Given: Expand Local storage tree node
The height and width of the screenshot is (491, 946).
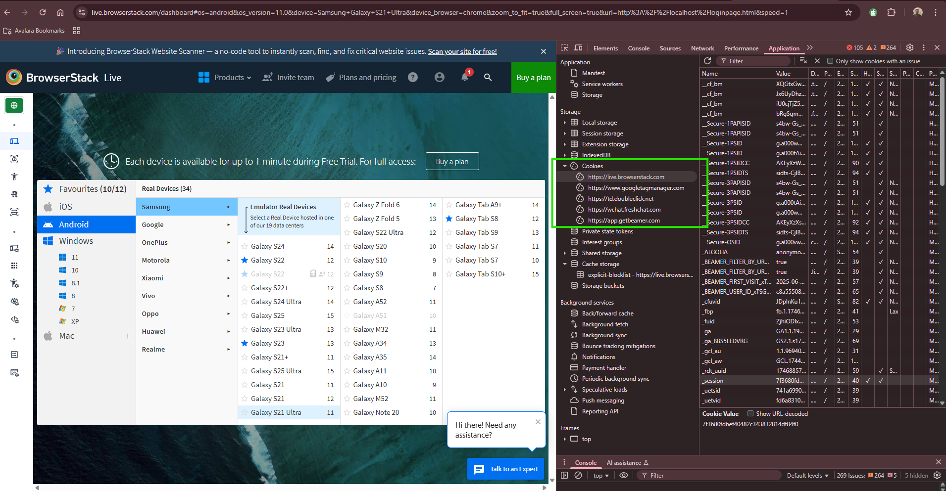Looking at the screenshot, I should tap(564, 123).
